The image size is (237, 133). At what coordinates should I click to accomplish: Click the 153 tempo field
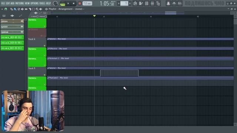point(87,3)
